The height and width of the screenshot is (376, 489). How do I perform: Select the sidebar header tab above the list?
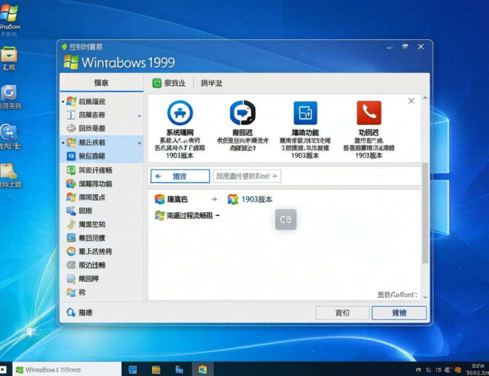point(102,83)
